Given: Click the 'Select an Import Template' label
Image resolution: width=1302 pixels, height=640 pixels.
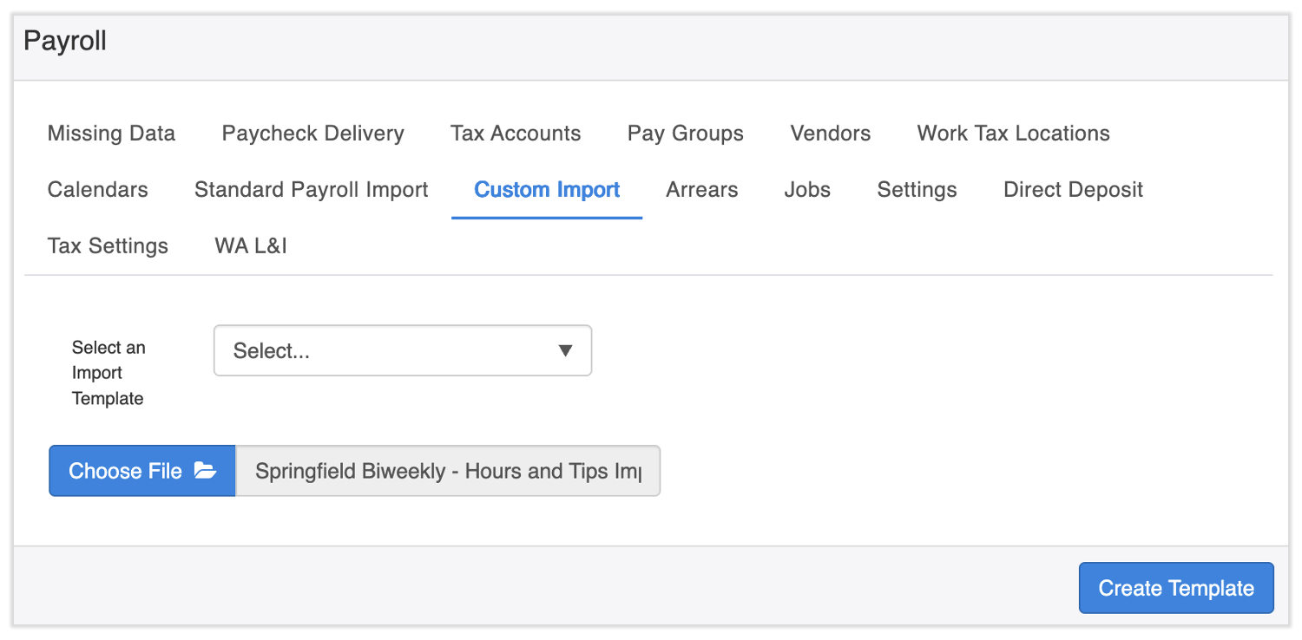Looking at the screenshot, I should [x=108, y=373].
